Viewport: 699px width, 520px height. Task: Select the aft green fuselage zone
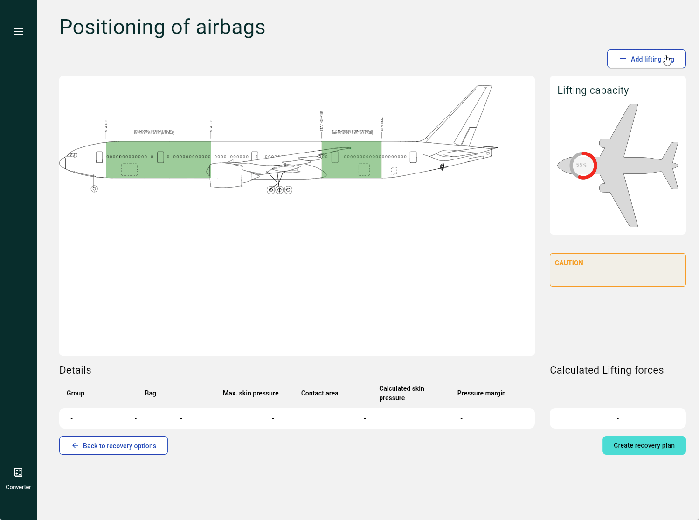[x=352, y=159]
